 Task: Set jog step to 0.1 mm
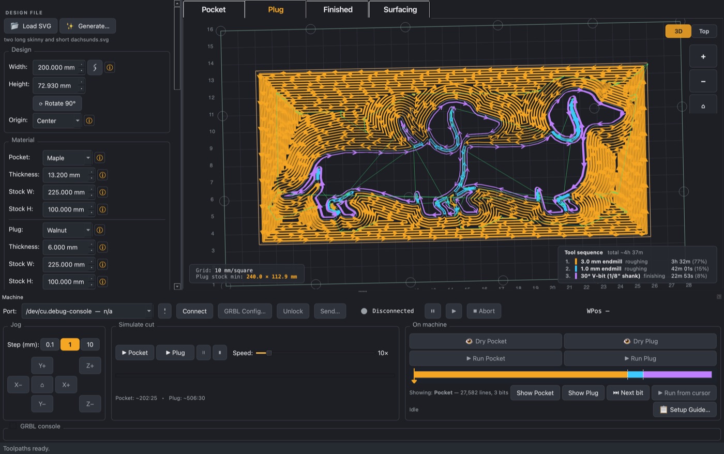click(x=50, y=344)
